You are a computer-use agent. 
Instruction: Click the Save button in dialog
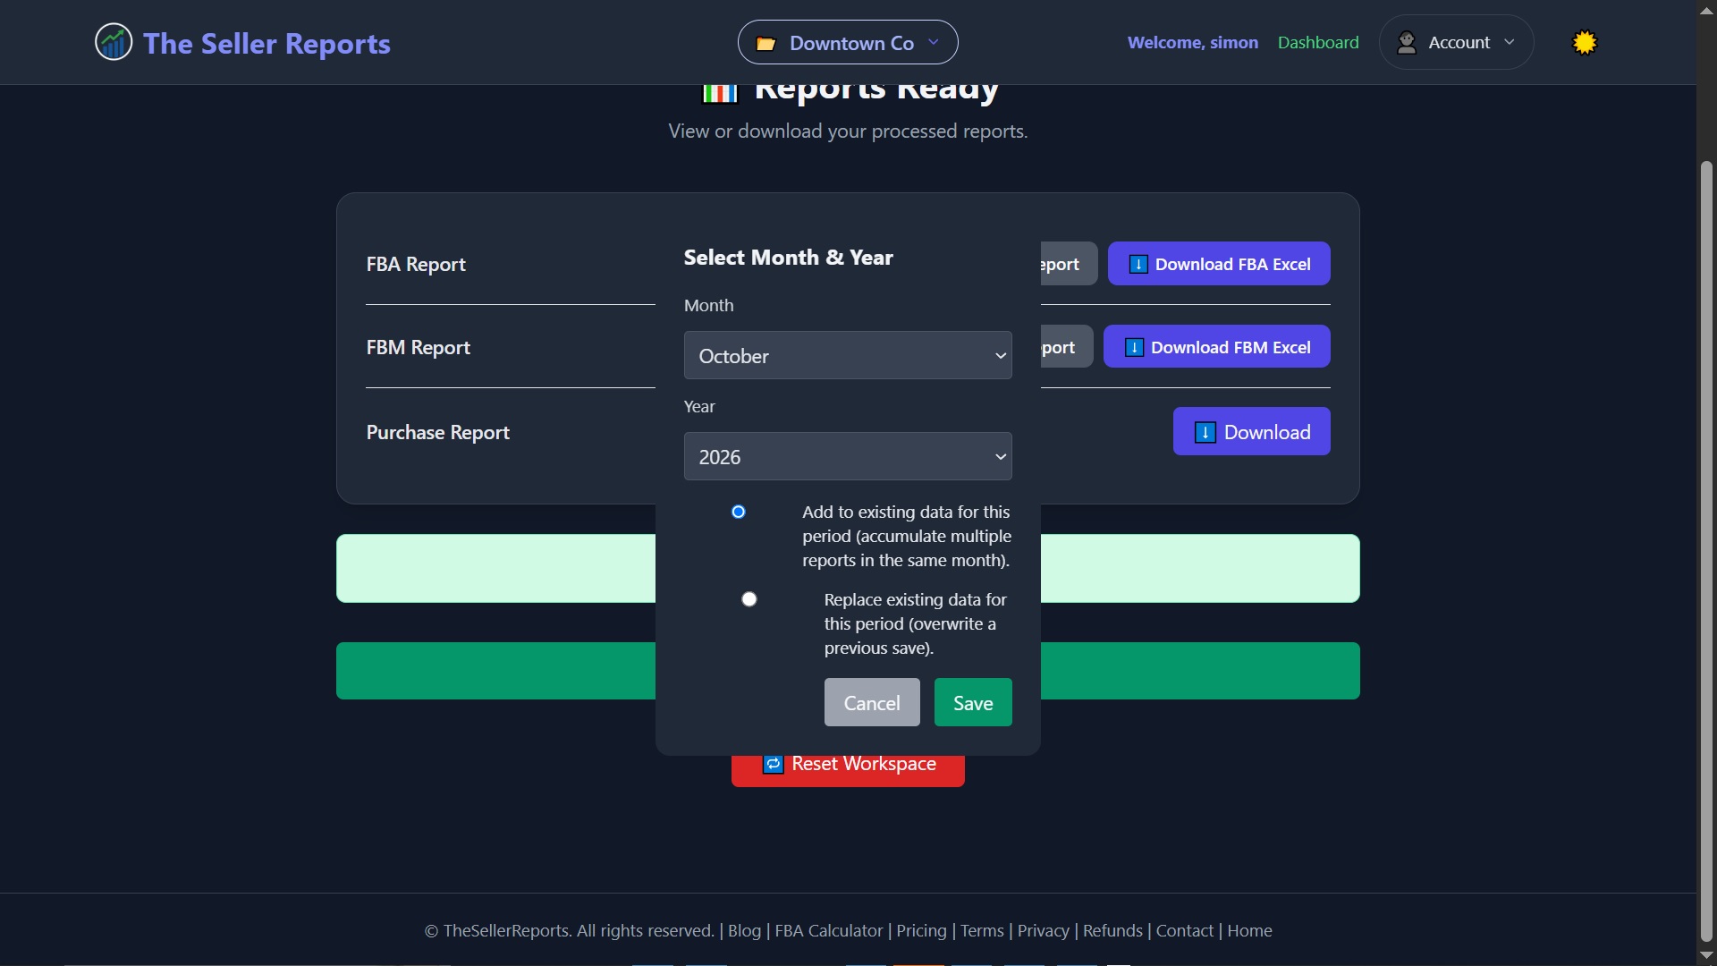click(973, 702)
